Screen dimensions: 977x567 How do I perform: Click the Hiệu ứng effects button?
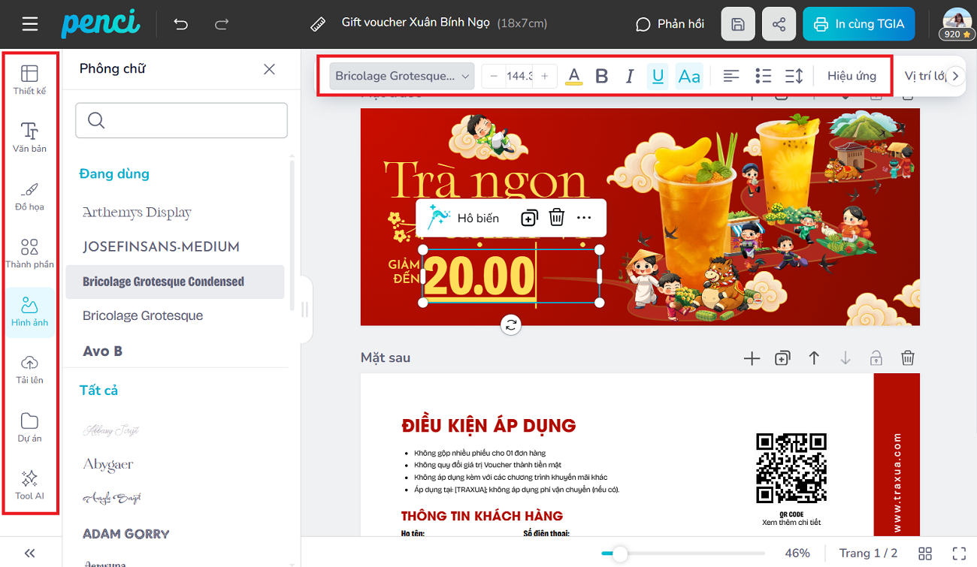[x=851, y=76]
